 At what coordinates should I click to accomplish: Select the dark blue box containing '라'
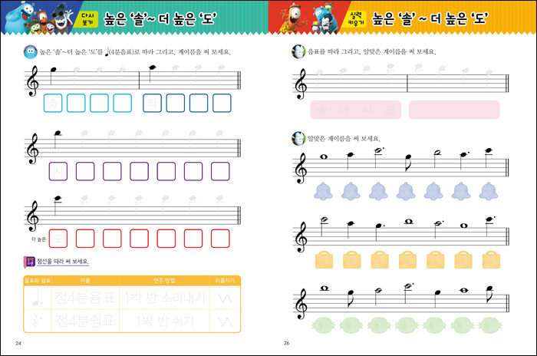152,103
